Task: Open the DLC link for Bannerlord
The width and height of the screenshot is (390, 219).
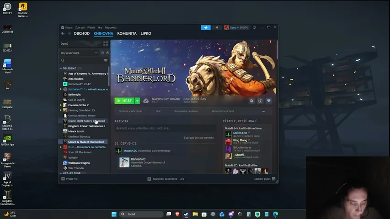Action: click(158, 111)
